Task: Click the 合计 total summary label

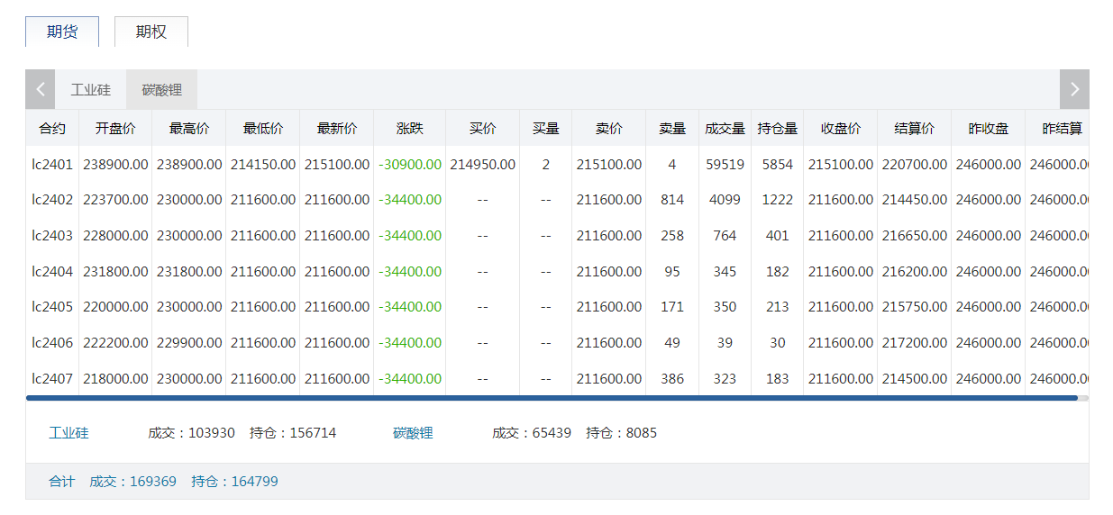Action: 62,482
